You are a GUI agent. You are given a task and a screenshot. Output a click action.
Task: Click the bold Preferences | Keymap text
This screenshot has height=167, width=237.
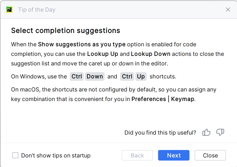163,99
